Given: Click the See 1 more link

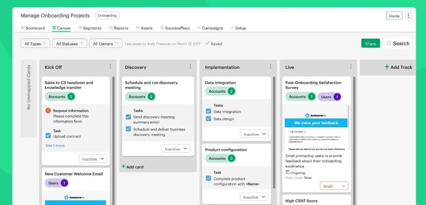Looking at the screenshot, I should pos(55,146).
